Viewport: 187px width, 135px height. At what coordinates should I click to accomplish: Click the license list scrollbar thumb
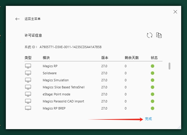click(x=169, y=66)
